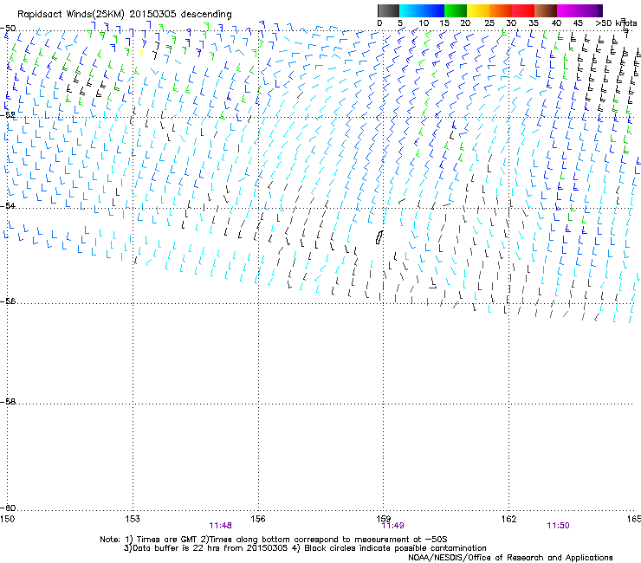Image resolution: width=641 pixels, height=563 pixels.
Task: Click the '>50 knots' legend label
Action: 616,23
